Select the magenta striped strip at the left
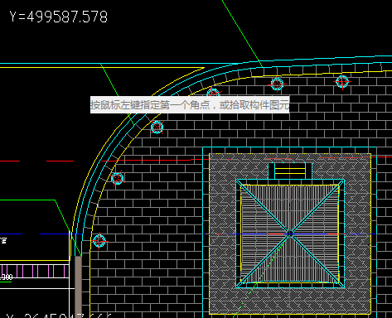The height and width of the screenshot is (318, 392). 34,272
